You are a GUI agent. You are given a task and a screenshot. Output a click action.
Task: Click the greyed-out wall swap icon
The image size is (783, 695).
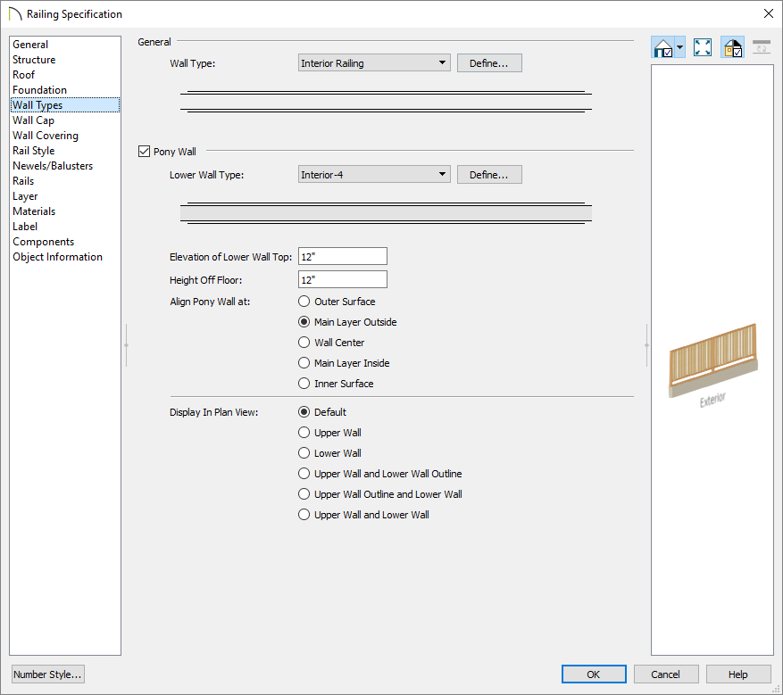(x=762, y=47)
